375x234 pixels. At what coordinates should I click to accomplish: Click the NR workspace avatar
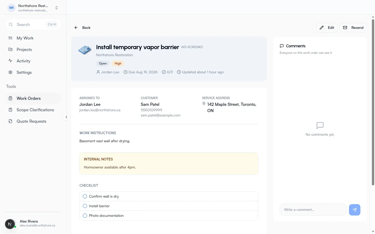click(11, 8)
